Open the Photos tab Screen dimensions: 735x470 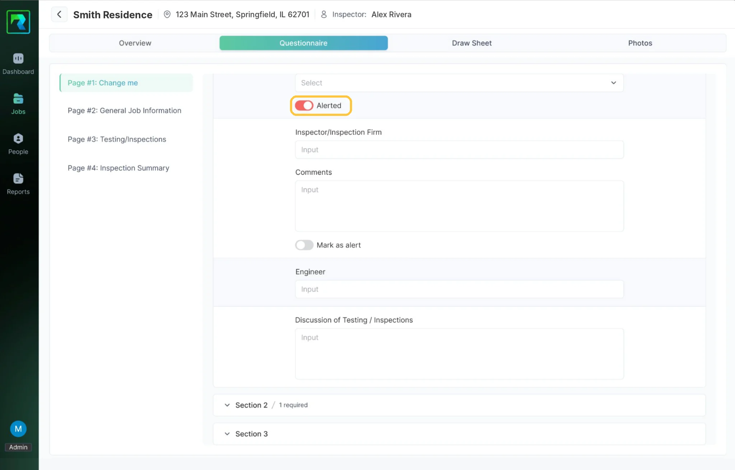640,43
